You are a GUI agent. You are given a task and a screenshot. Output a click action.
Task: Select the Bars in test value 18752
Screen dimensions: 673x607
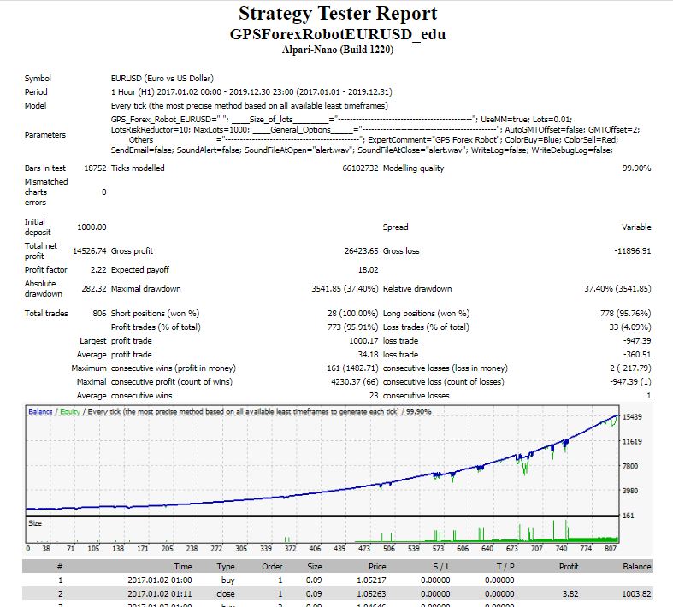click(x=95, y=168)
